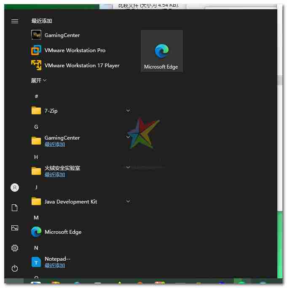Expand the 7-Zip folder chevron
Image resolution: width=287 pixels, height=288 pixels.
pos(128,111)
